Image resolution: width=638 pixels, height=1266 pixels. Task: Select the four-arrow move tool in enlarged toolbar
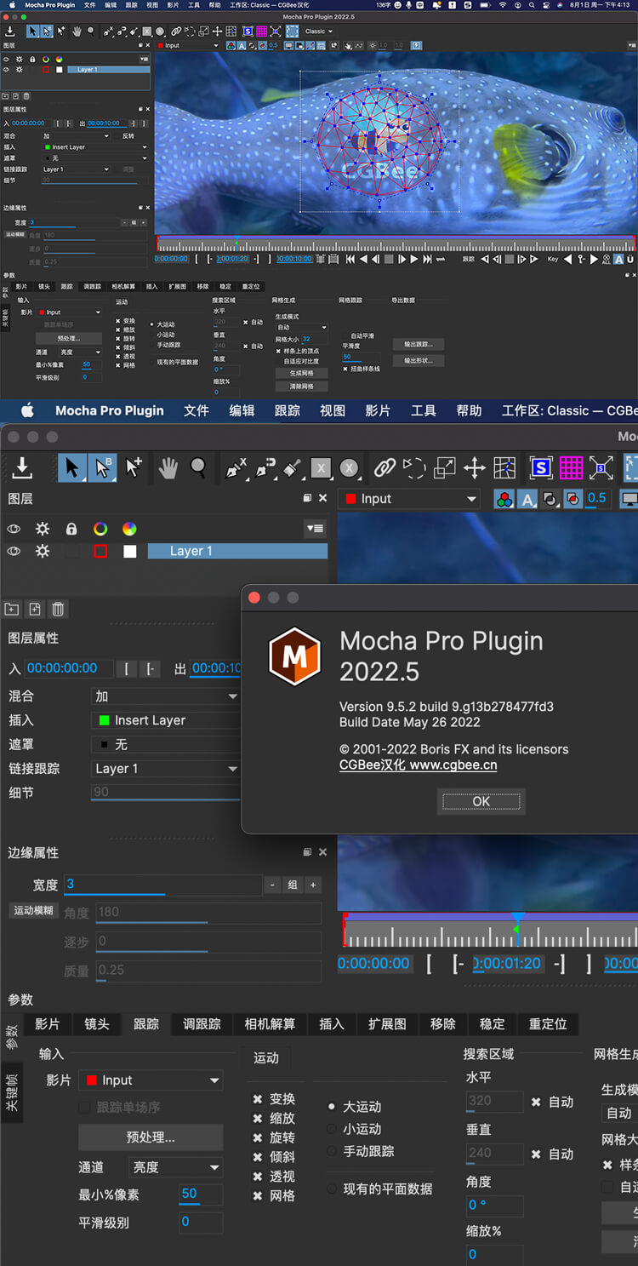[x=475, y=467]
